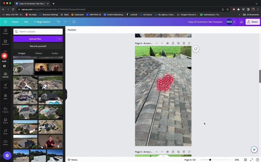This screenshot has height=162, width=261.
Task: Click the undo arrow icon
Action: tap(58, 22)
